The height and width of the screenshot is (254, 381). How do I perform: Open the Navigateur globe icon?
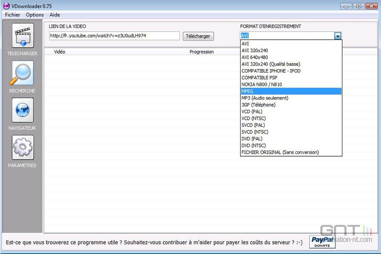(23, 110)
